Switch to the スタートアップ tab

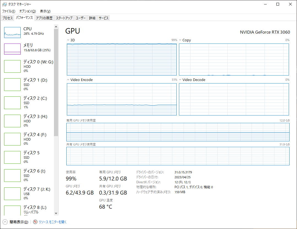pos(64,18)
